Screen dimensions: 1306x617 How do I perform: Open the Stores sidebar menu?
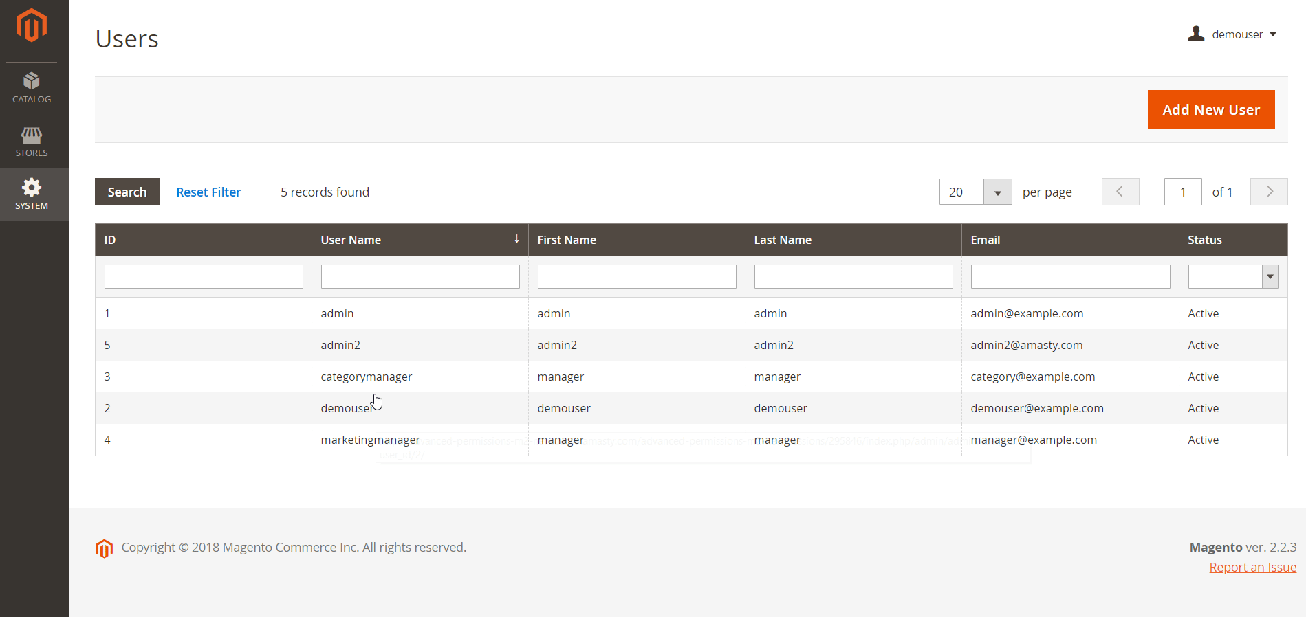32,142
